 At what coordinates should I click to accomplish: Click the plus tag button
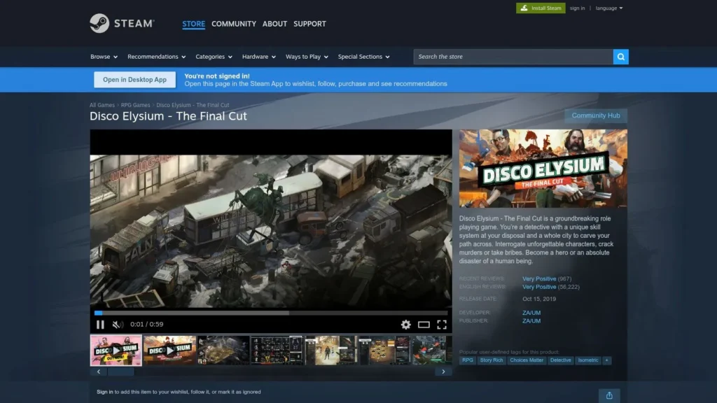tap(607, 360)
